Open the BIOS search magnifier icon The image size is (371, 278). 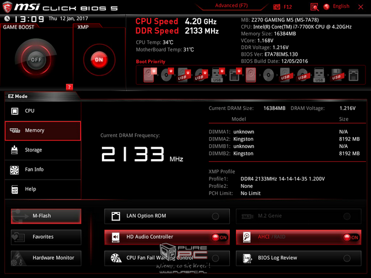[315, 7]
